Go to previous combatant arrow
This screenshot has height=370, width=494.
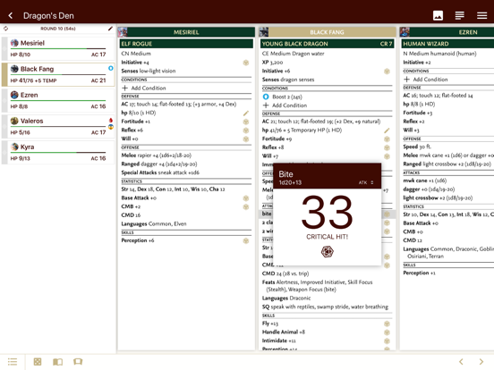pyautogui.click(x=461, y=361)
